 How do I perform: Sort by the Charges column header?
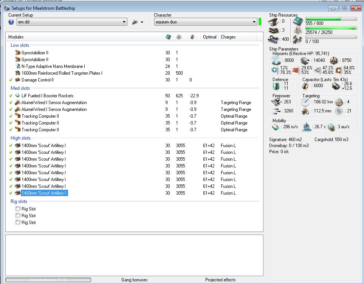pos(228,37)
